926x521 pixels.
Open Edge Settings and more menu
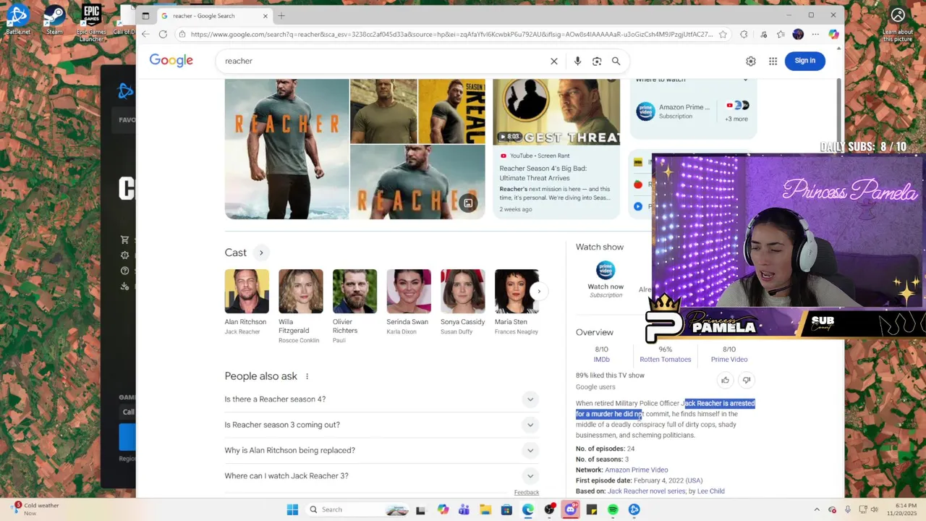815,34
